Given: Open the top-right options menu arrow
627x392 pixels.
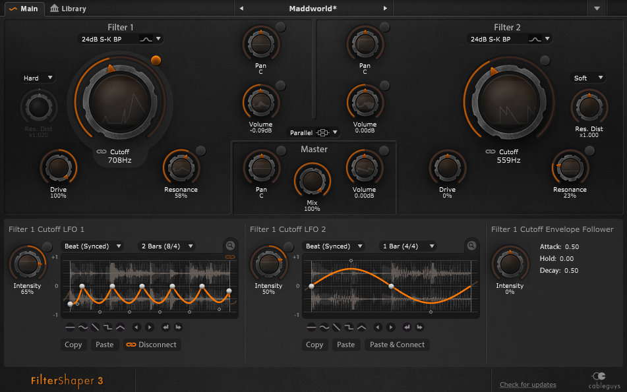Looking at the screenshot, I should (x=597, y=9).
